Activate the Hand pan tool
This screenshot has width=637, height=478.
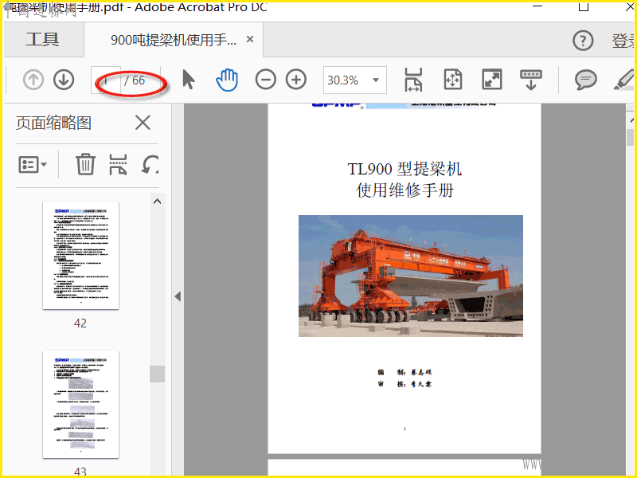(x=227, y=80)
